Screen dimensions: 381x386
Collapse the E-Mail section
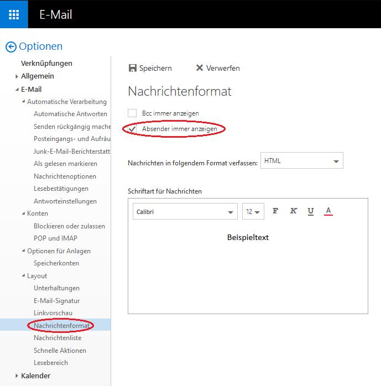[x=17, y=90]
